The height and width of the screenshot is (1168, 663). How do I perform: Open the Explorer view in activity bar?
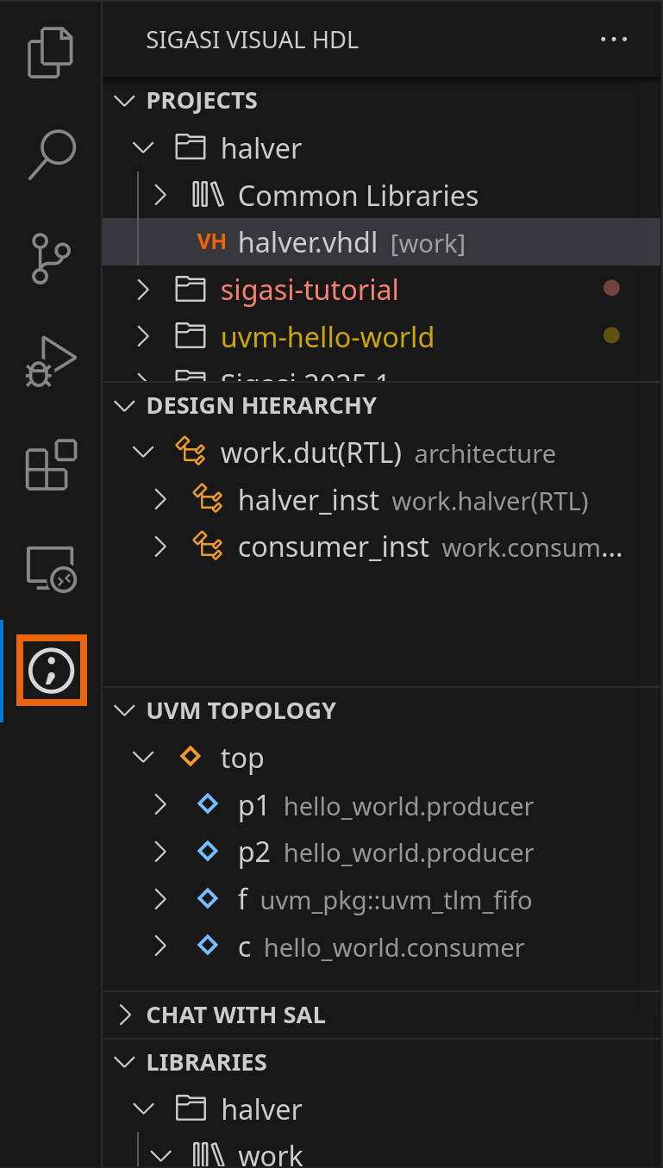pyautogui.click(x=51, y=53)
